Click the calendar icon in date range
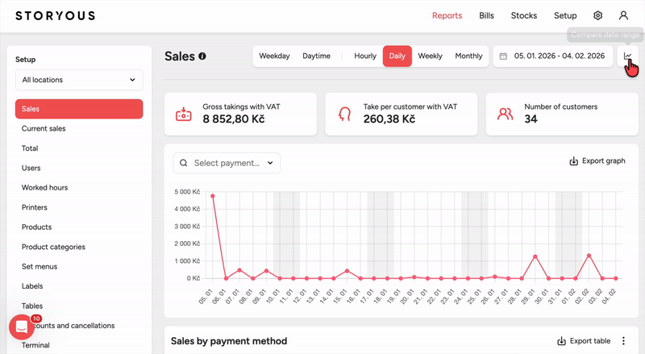Viewport: 645px width, 354px height. (x=503, y=56)
